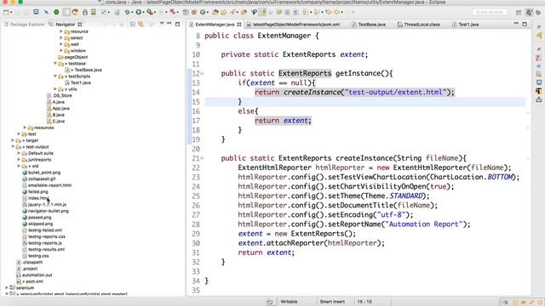Click the Run External Tools icon
Viewport: 545px width, 306px height.
[x=150, y=12]
